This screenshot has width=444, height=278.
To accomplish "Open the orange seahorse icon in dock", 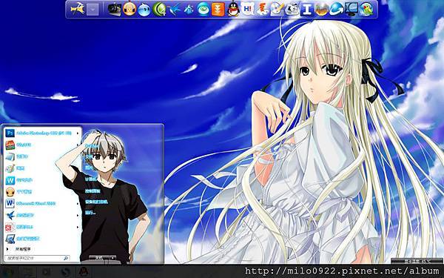I will pyautogui.click(x=263, y=10).
